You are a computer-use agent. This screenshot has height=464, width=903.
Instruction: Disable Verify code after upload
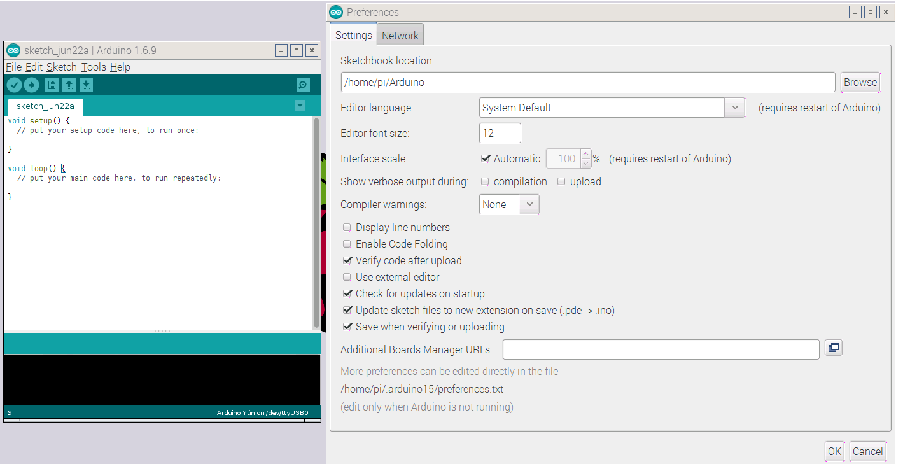pyautogui.click(x=347, y=260)
